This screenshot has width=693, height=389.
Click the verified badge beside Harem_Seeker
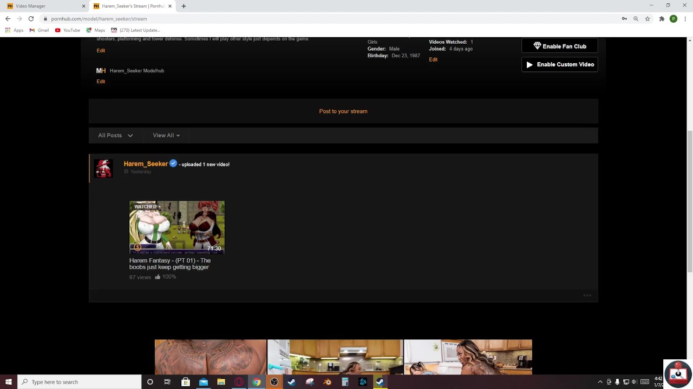173,163
